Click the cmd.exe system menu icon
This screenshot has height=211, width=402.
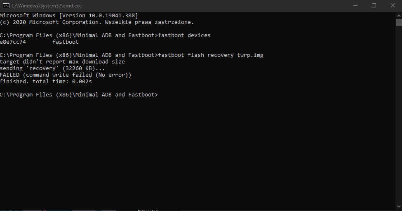coord(6,5)
